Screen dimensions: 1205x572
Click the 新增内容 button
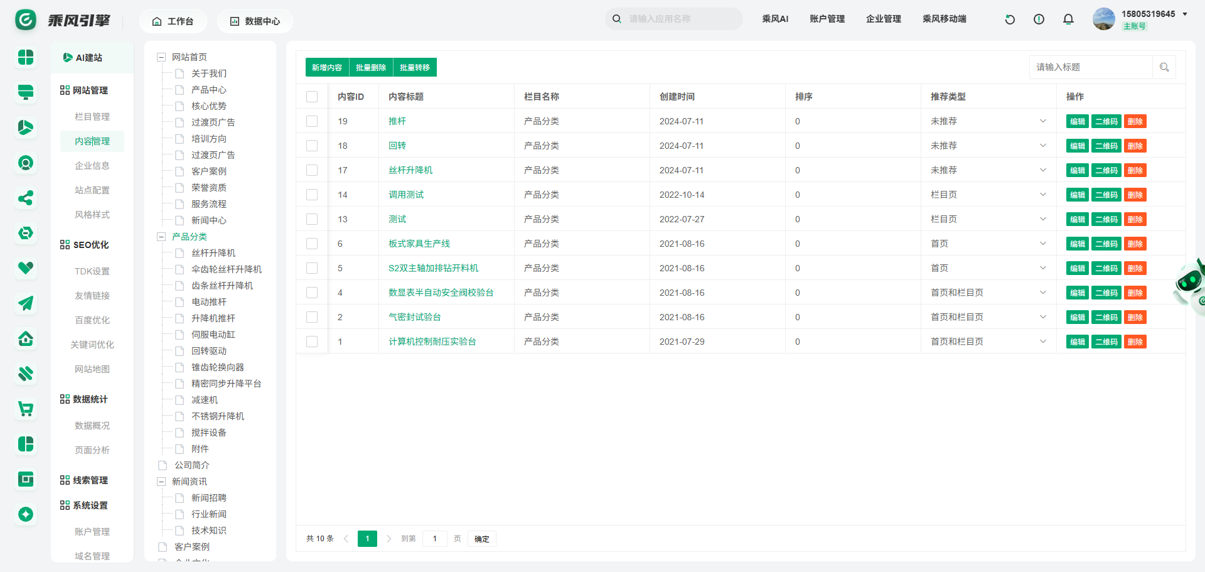point(327,68)
